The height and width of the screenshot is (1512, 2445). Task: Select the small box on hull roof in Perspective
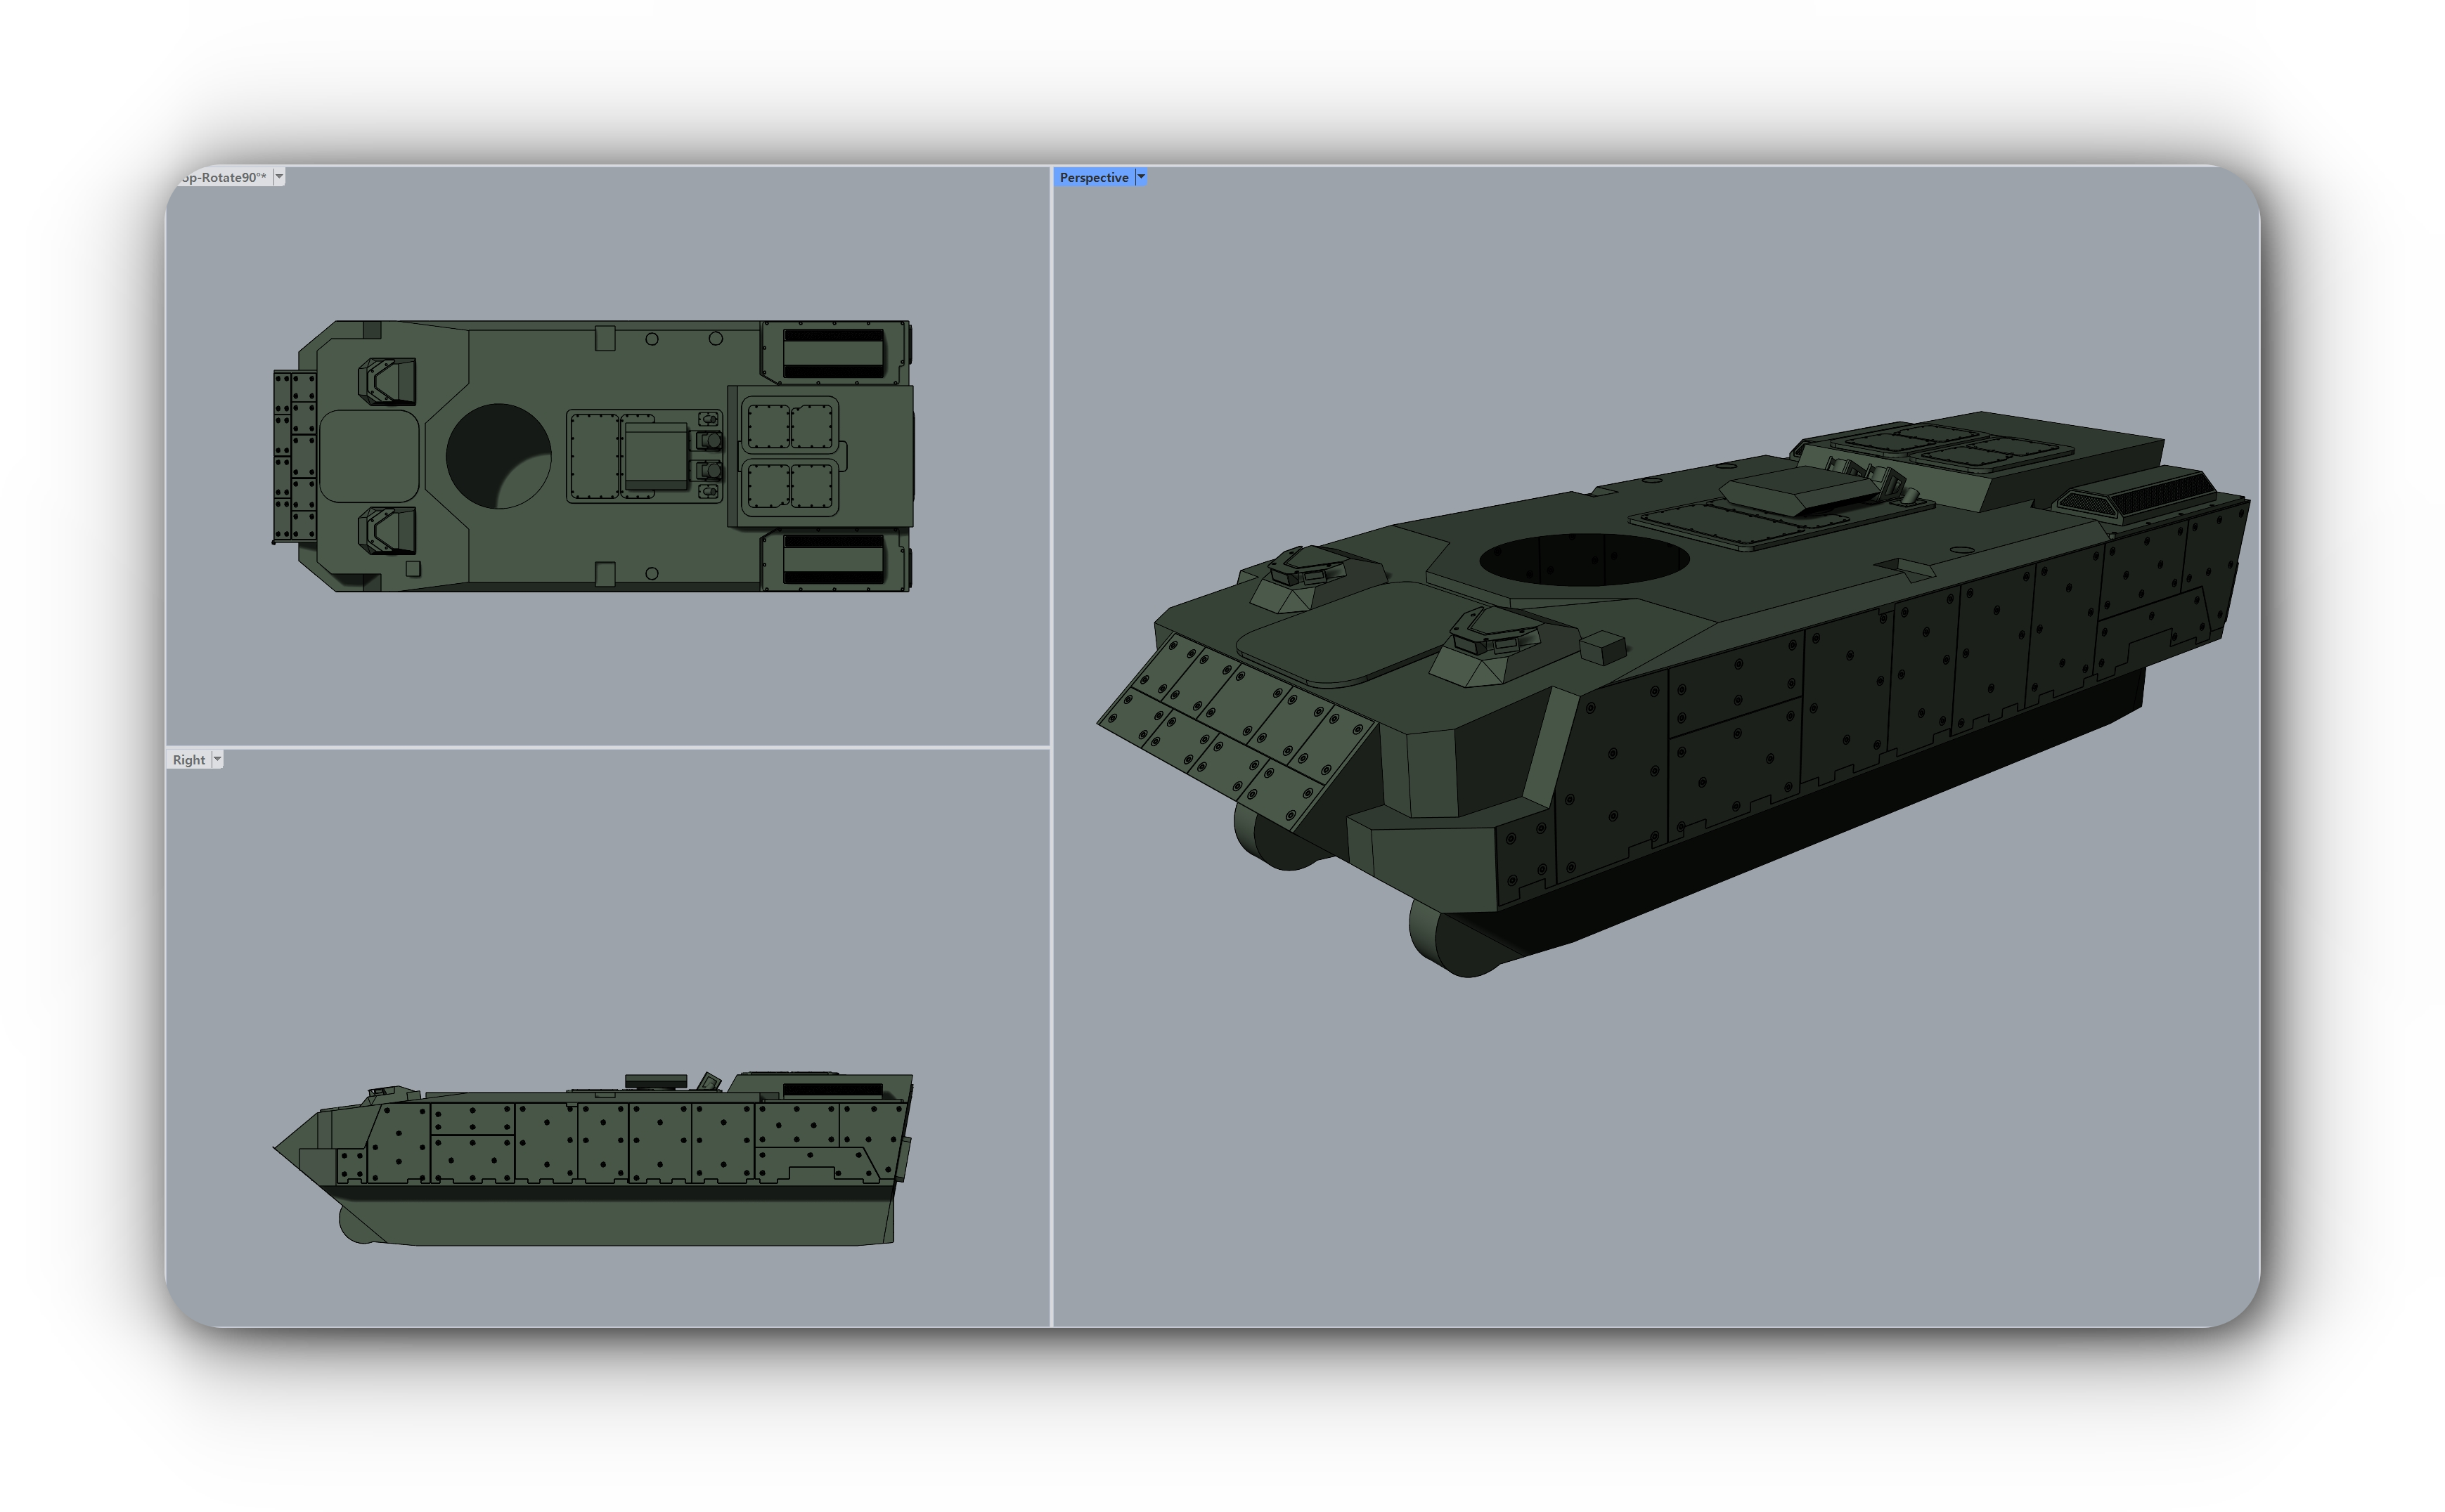[1604, 647]
